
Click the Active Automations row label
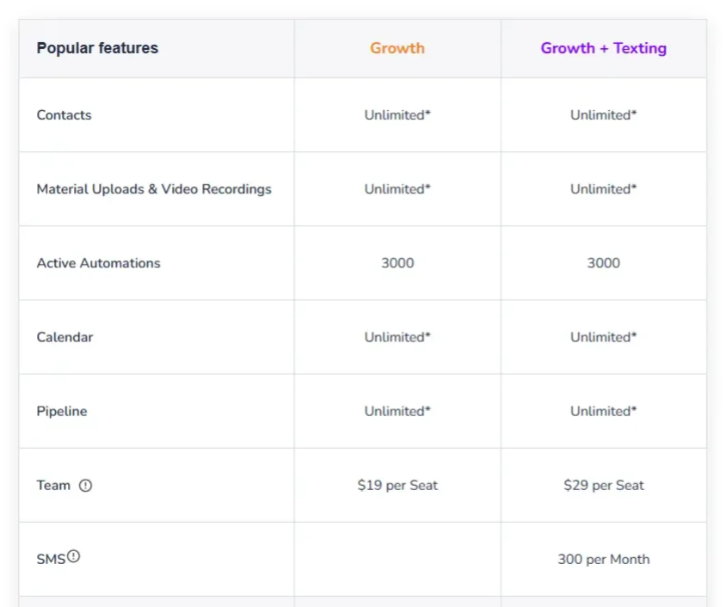[98, 263]
